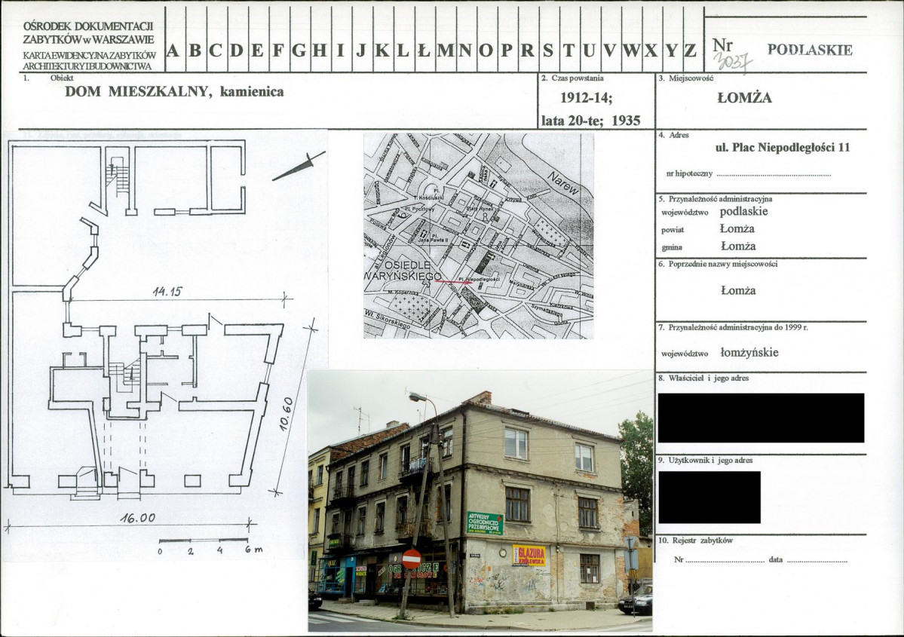Click the address ul. Plac Niepodległości 11
The image size is (904, 637).
tap(783, 148)
